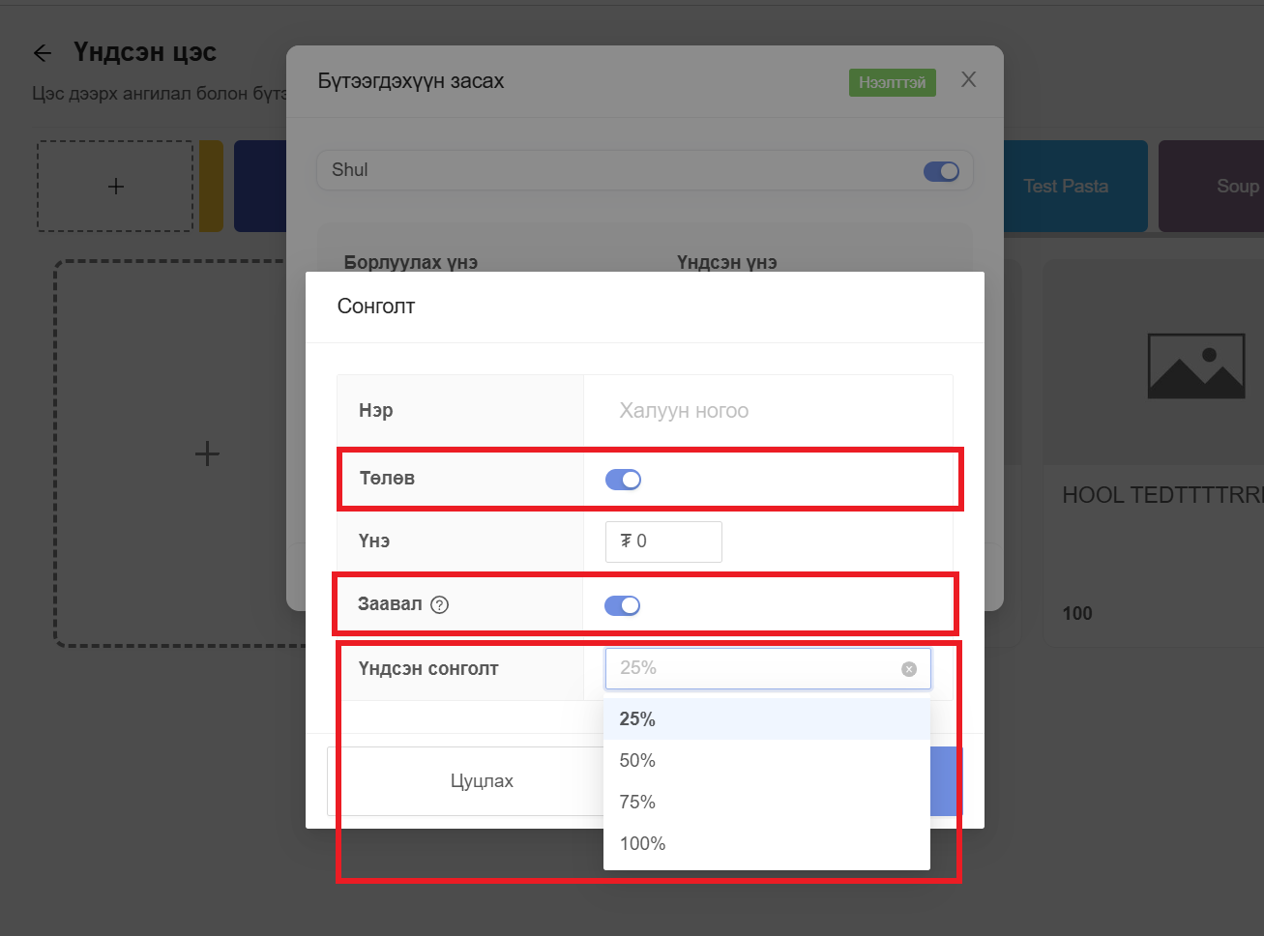Disable the Заавал switch
The image size is (1264, 936).
[622, 605]
